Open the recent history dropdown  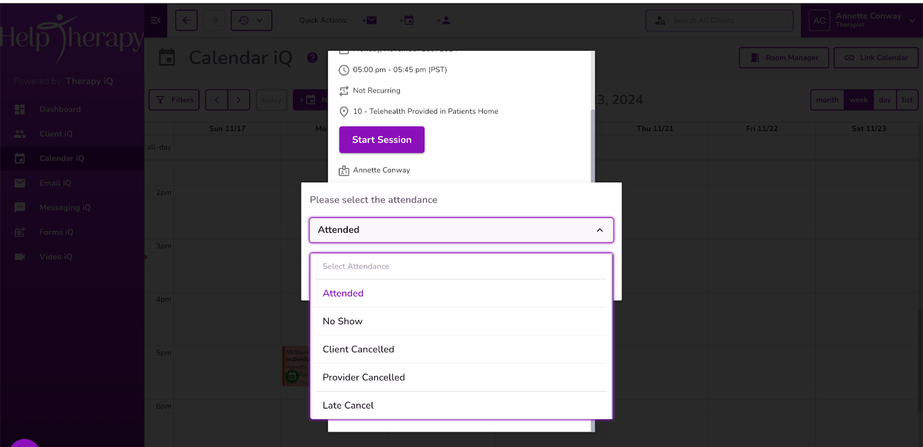click(252, 20)
